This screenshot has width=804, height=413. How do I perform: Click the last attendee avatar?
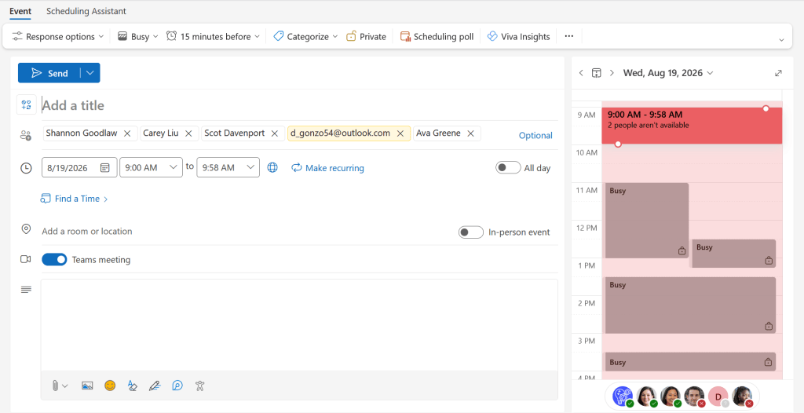[743, 397]
